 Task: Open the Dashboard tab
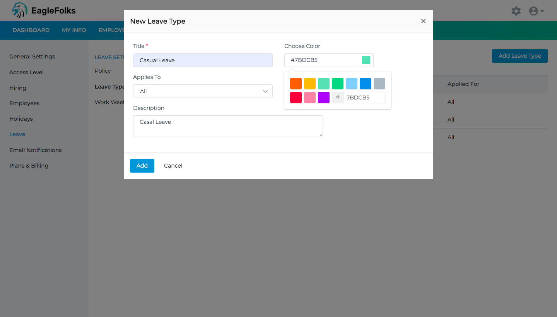[31, 30]
